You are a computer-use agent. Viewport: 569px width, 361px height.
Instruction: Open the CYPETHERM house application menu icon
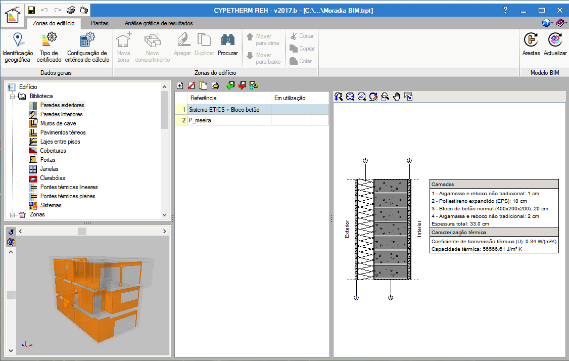[12, 15]
